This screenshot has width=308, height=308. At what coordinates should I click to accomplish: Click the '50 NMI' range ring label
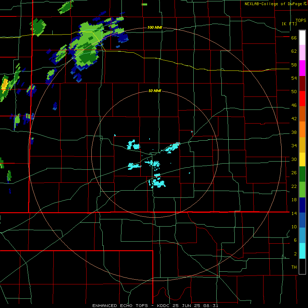point(155,91)
